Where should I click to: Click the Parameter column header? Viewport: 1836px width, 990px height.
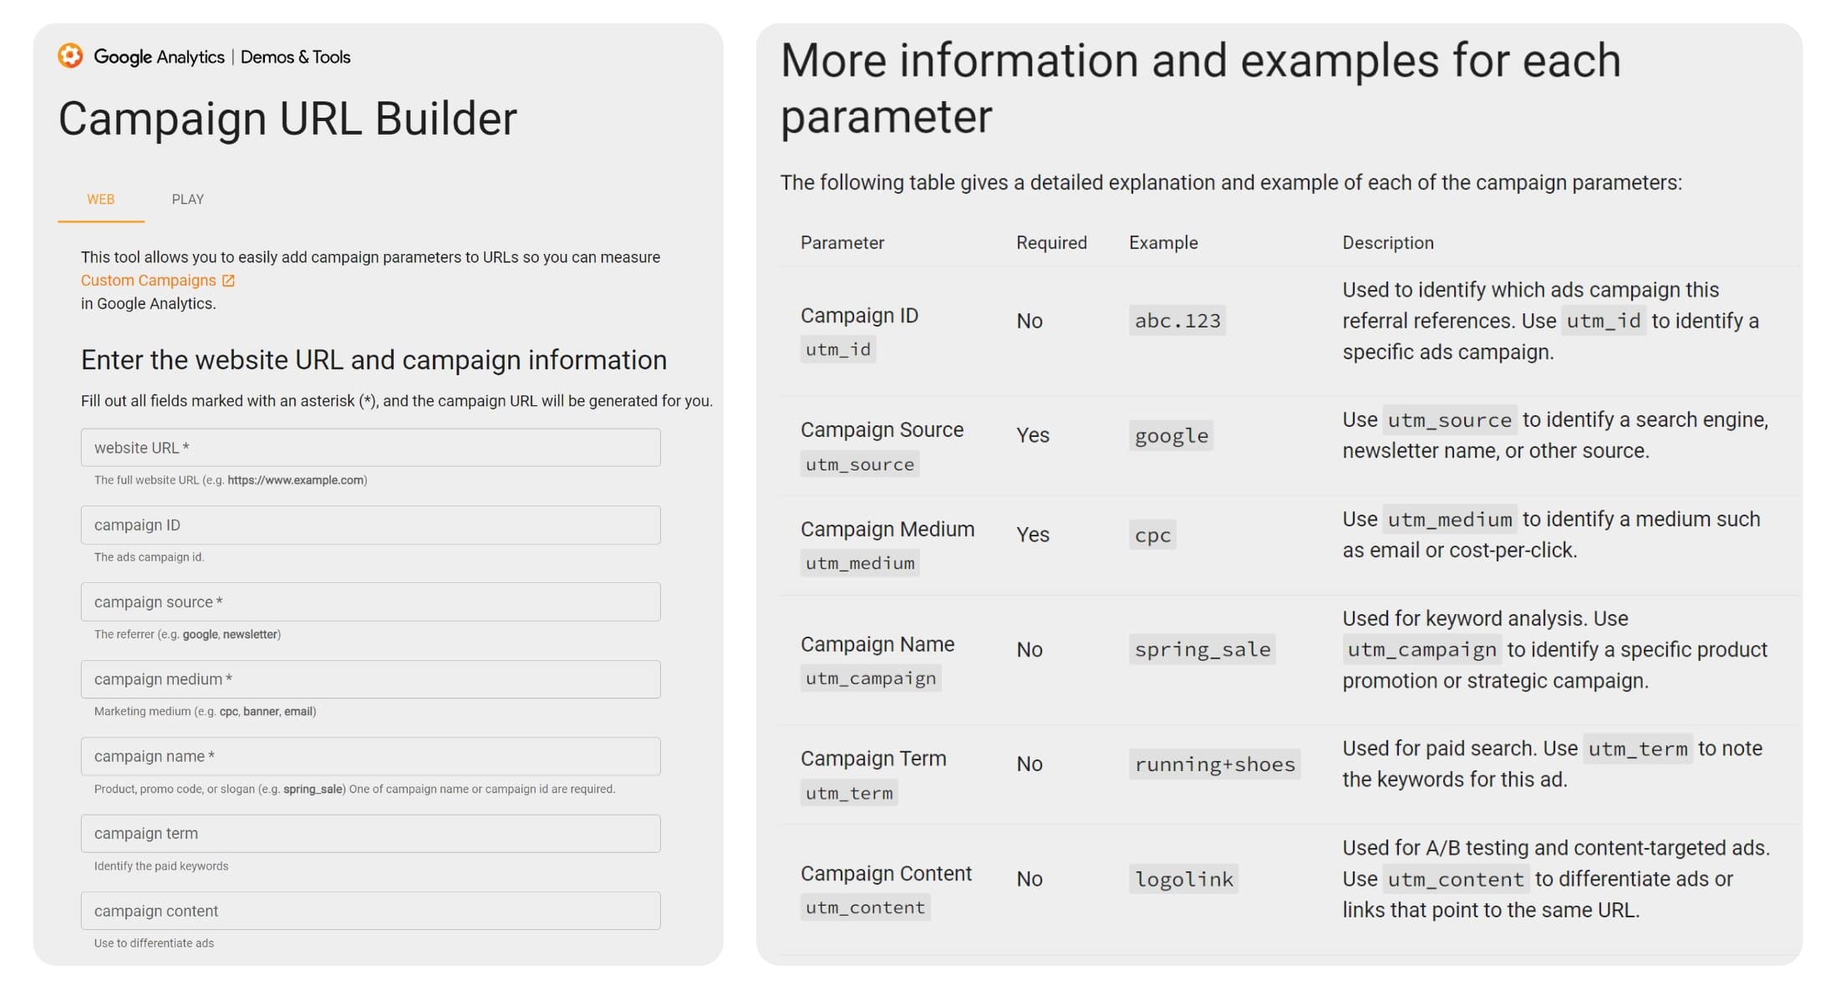click(842, 243)
